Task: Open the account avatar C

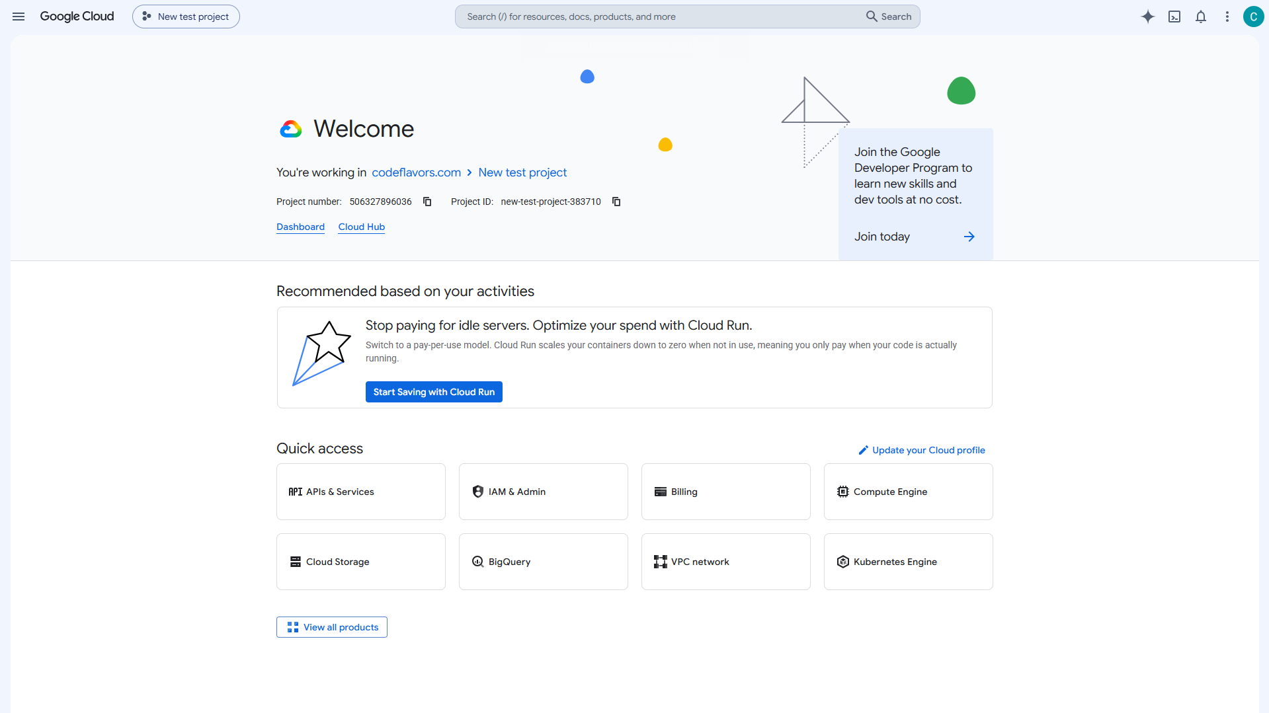Action: click(1253, 17)
